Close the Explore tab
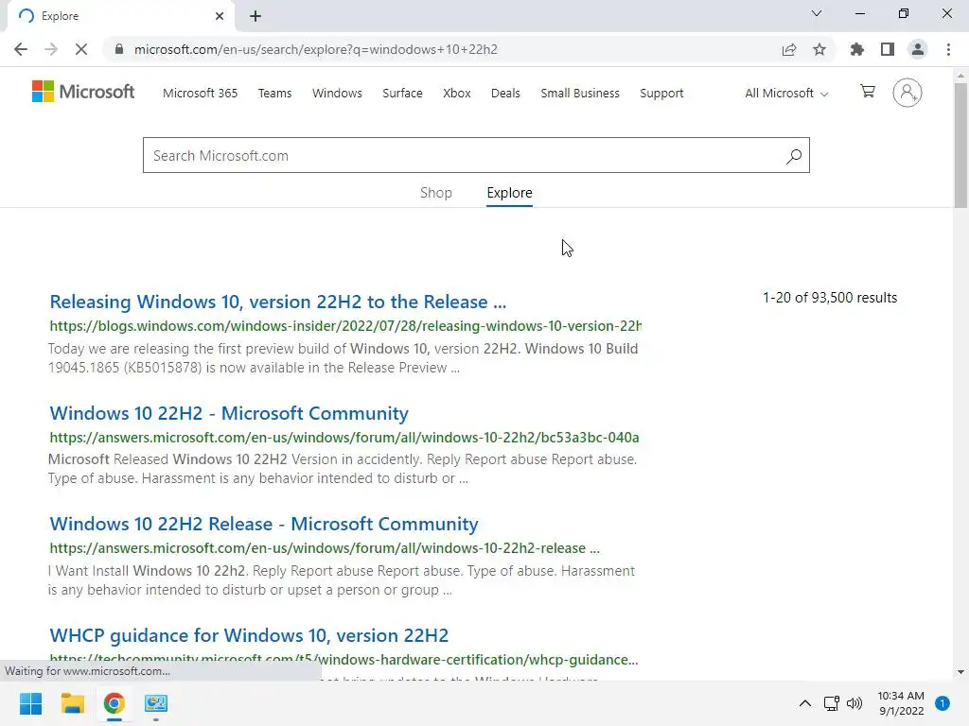The height and width of the screenshot is (726, 969). pyautogui.click(x=220, y=16)
